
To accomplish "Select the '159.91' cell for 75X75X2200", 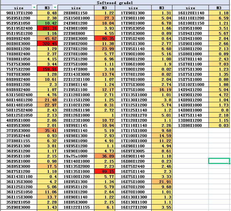I will (x=47, y=69).
